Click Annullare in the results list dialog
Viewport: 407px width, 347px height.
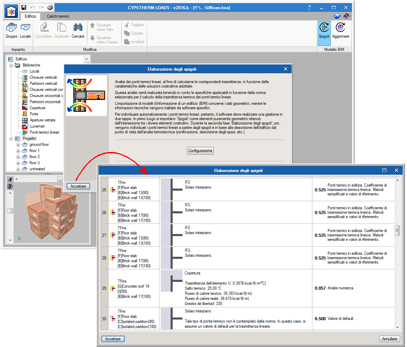tap(389, 339)
